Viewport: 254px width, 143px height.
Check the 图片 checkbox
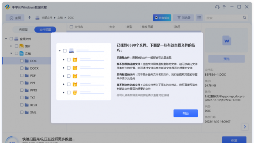coord(16,46)
